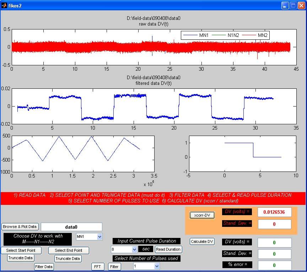Viewport: 307px width, 272px height.
Task: Click the sec unit label
Action: click(146, 249)
